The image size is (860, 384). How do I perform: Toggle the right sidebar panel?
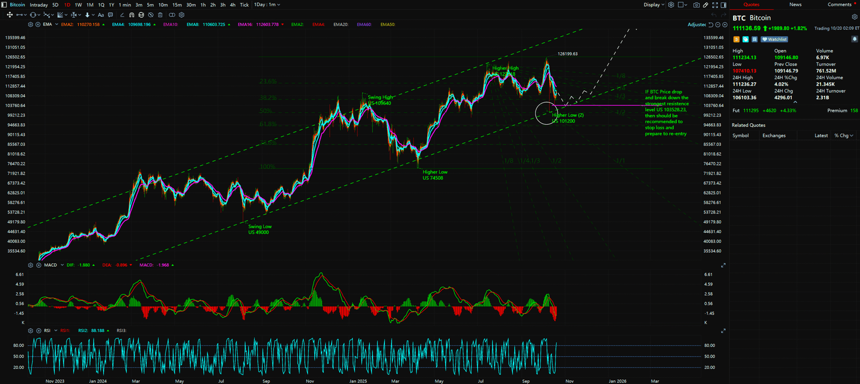pyautogui.click(x=723, y=5)
